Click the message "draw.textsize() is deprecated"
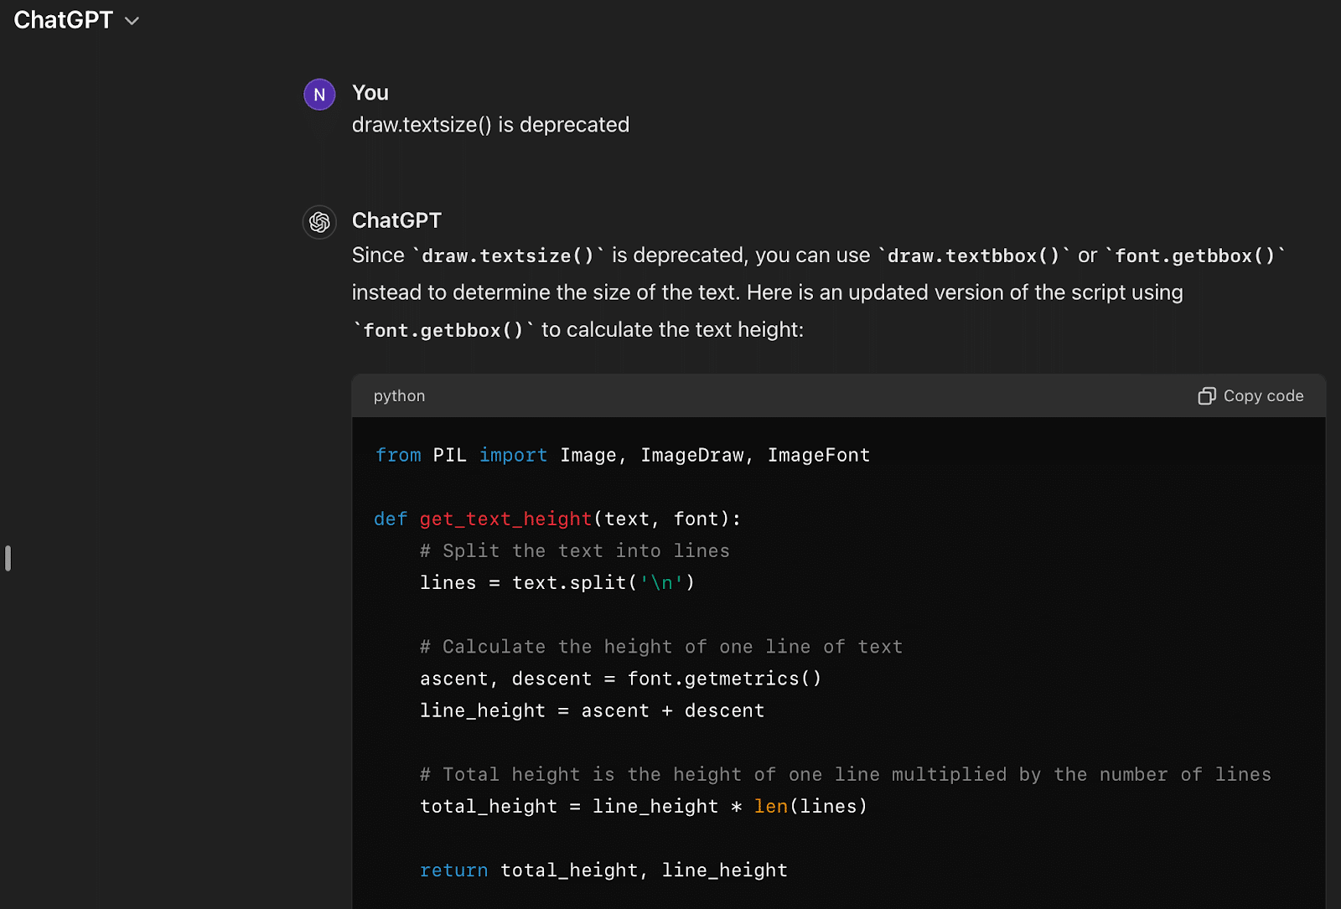 click(x=490, y=125)
